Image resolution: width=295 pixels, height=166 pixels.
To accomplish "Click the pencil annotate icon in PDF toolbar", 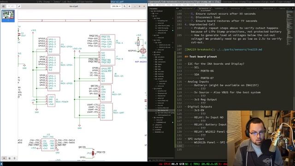I will pyautogui.click(x=19, y=6).
